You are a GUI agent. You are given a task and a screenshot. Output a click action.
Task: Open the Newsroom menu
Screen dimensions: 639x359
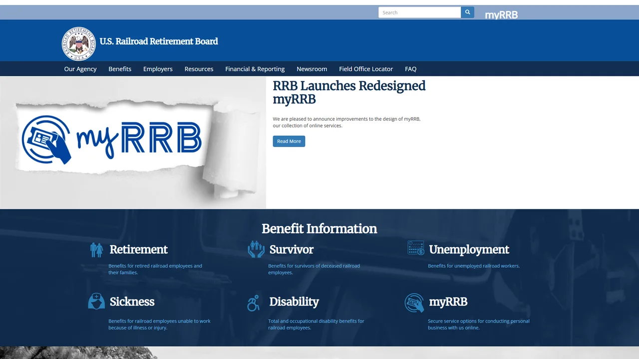(312, 69)
